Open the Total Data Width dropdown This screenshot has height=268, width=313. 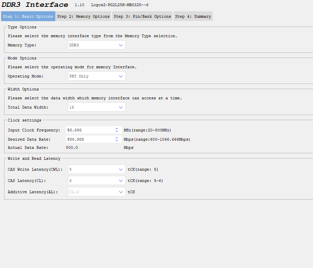tap(97, 107)
